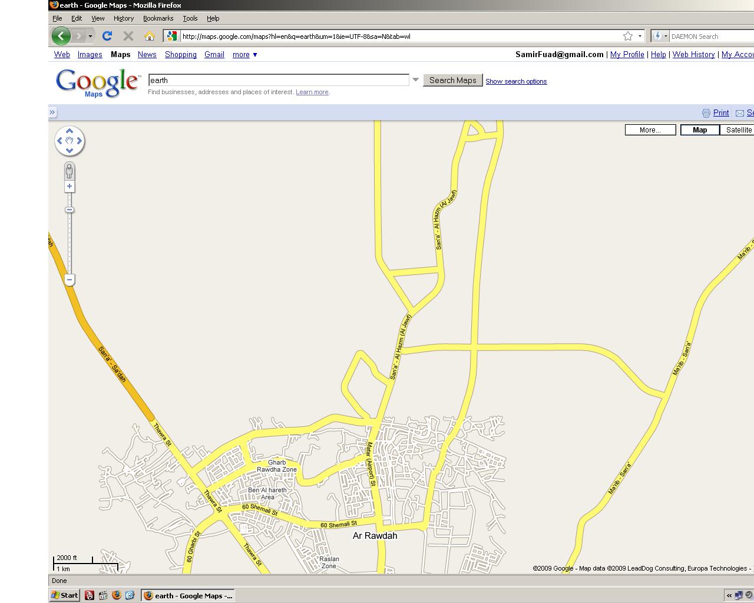
Task: Zoom out with the minus button
Action: 70,280
